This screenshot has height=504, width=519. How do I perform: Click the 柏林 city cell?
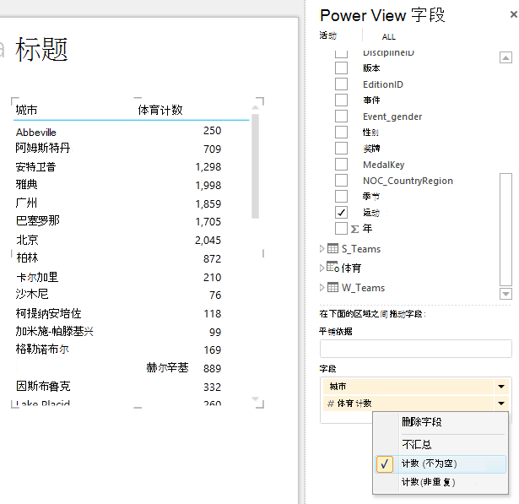27,257
